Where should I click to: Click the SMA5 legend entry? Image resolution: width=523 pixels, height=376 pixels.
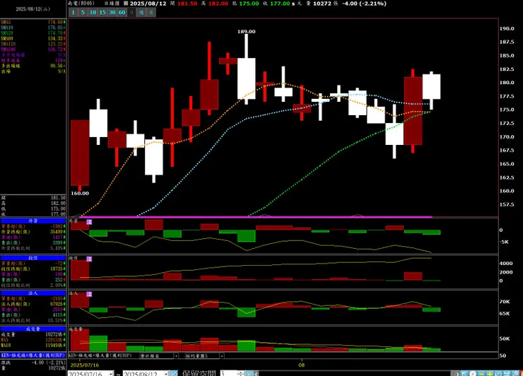[x=33, y=22]
